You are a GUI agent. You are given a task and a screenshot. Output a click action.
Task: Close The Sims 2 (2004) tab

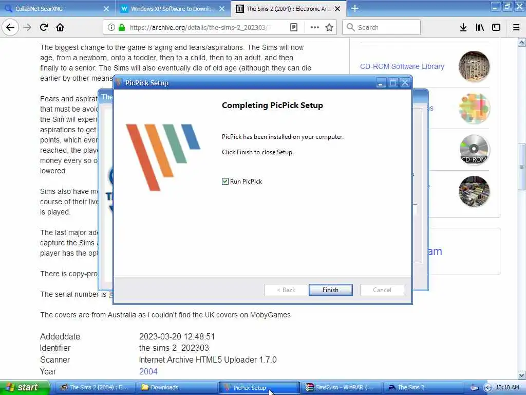click(338, 9)
